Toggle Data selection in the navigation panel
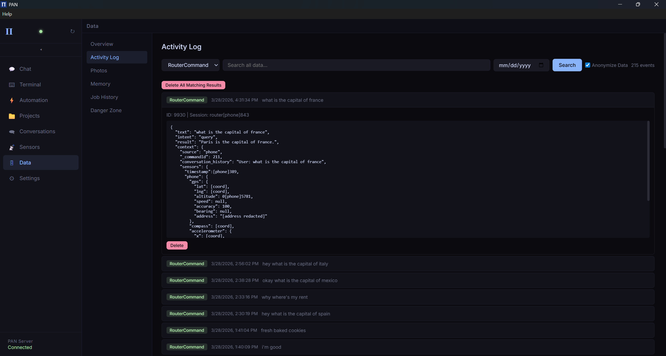 click(x=25, y=162)
